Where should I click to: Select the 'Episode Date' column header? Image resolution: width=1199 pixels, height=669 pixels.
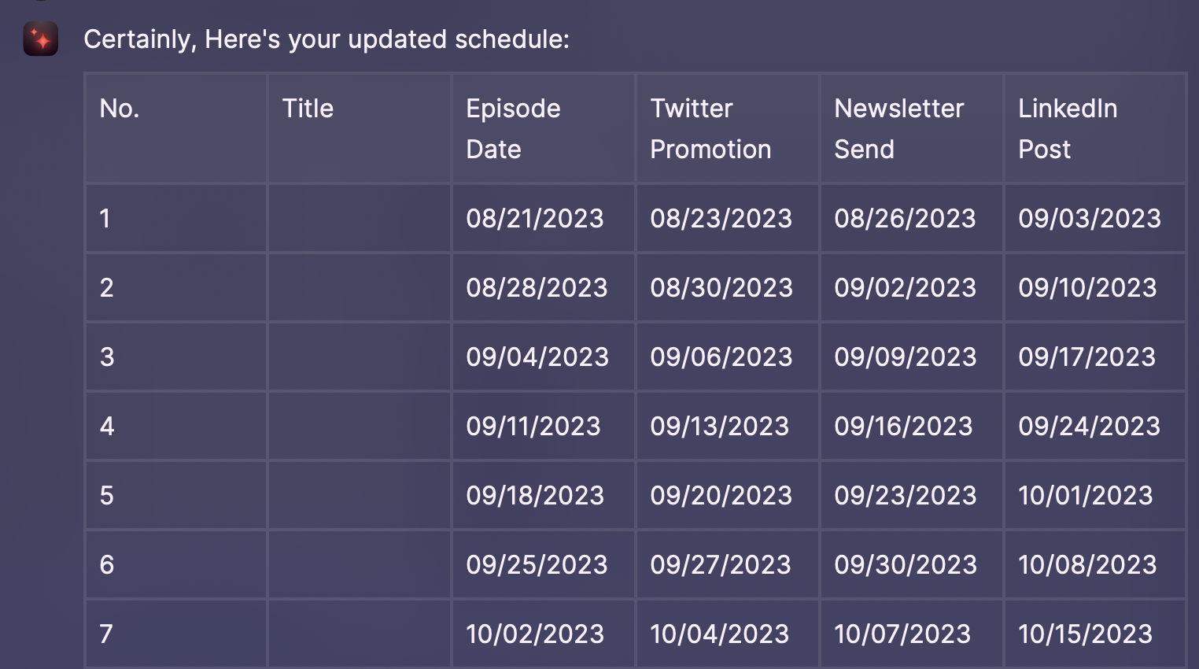[x=513, y=128]
